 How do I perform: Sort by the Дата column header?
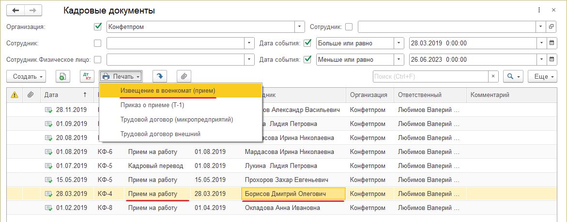[x=66, y=95]
